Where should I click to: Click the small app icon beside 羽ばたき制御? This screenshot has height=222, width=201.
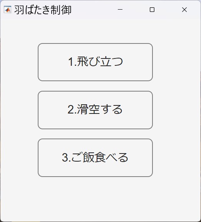[7, 10]
